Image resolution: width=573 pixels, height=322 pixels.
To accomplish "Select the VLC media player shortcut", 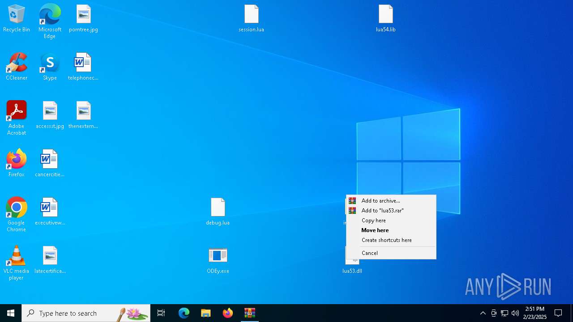I will pyautogui.click(x=17, y=263).
